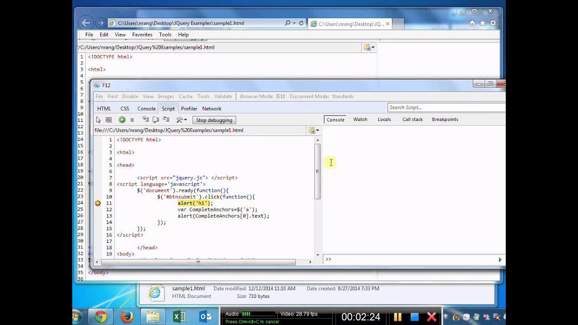Select the Breakpoints pane tab
Image resolution: width=578 pixels, height=325 pixels.
click(445, 120)
